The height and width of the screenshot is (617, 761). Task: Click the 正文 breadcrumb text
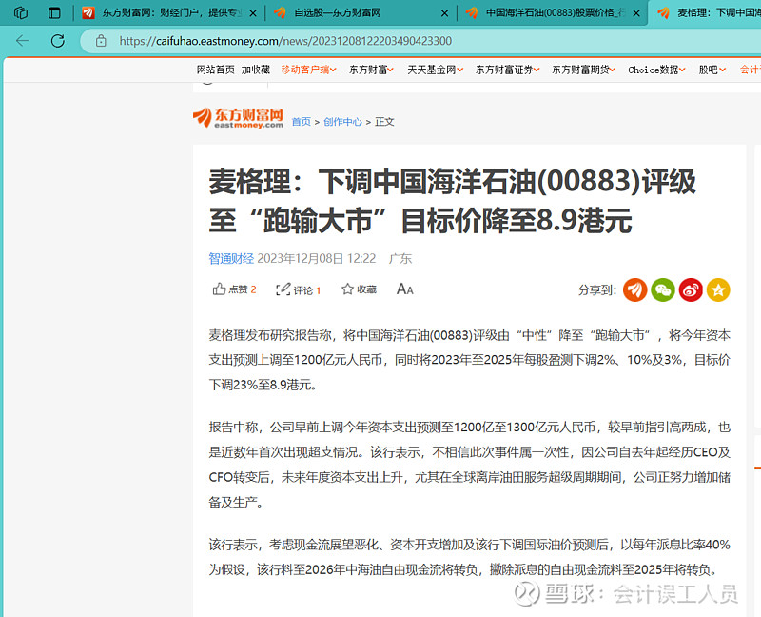pyautogui.click(x=384, y=122)
